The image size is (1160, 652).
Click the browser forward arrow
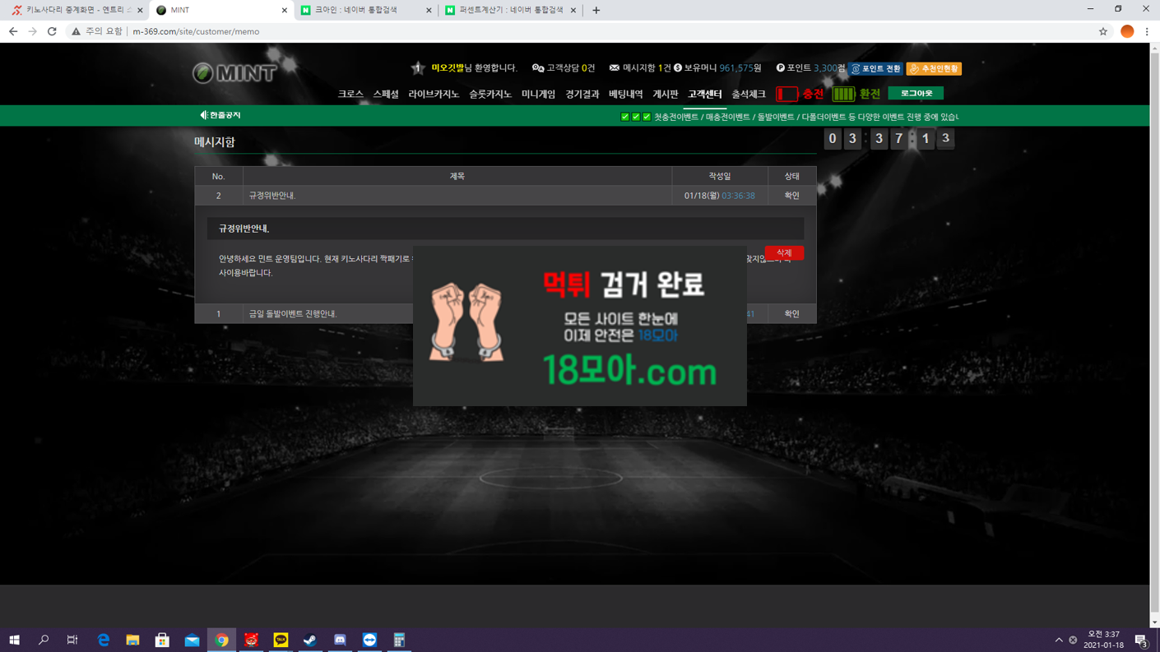tap(33, 31)
